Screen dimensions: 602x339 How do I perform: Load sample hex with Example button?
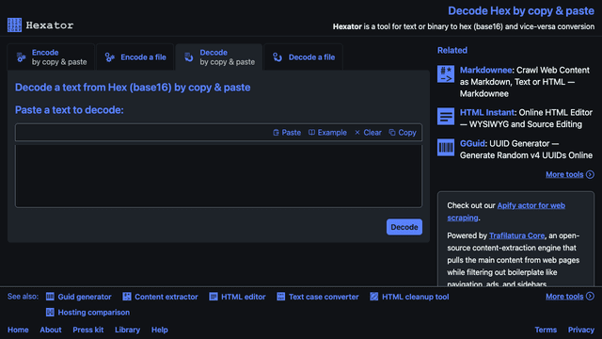click(x=327, y=133)
